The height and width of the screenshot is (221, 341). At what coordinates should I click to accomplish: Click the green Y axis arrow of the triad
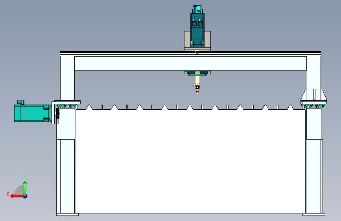point(25,188)
